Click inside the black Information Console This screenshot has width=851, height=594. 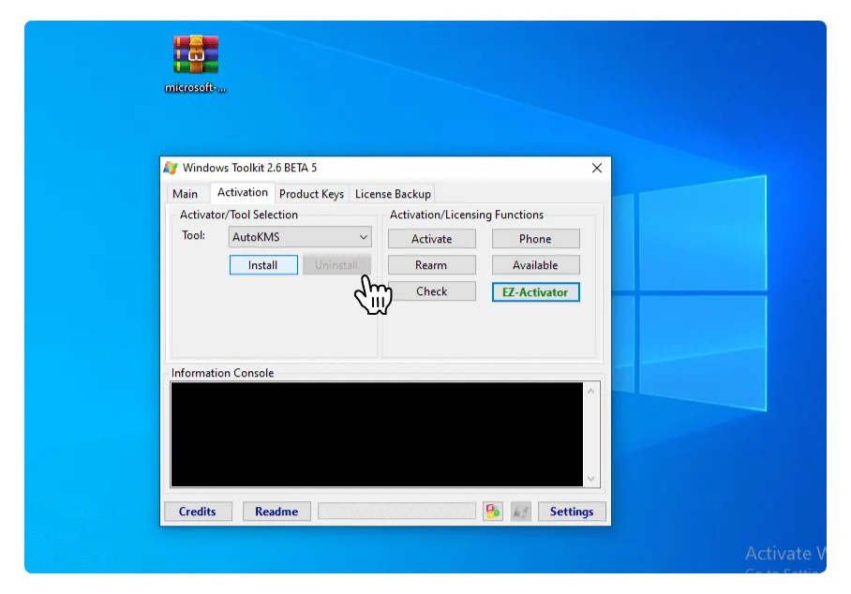pos(377,435)
